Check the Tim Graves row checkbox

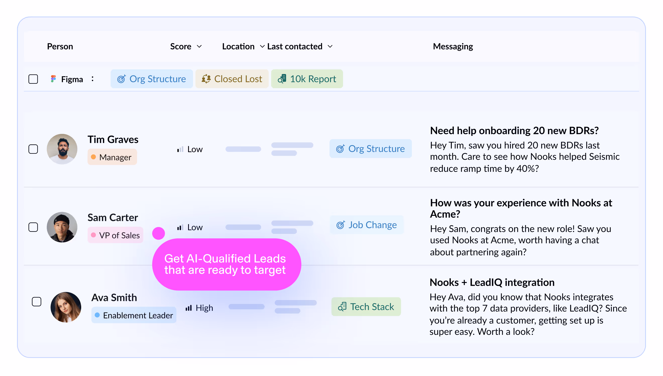[33, 149]
